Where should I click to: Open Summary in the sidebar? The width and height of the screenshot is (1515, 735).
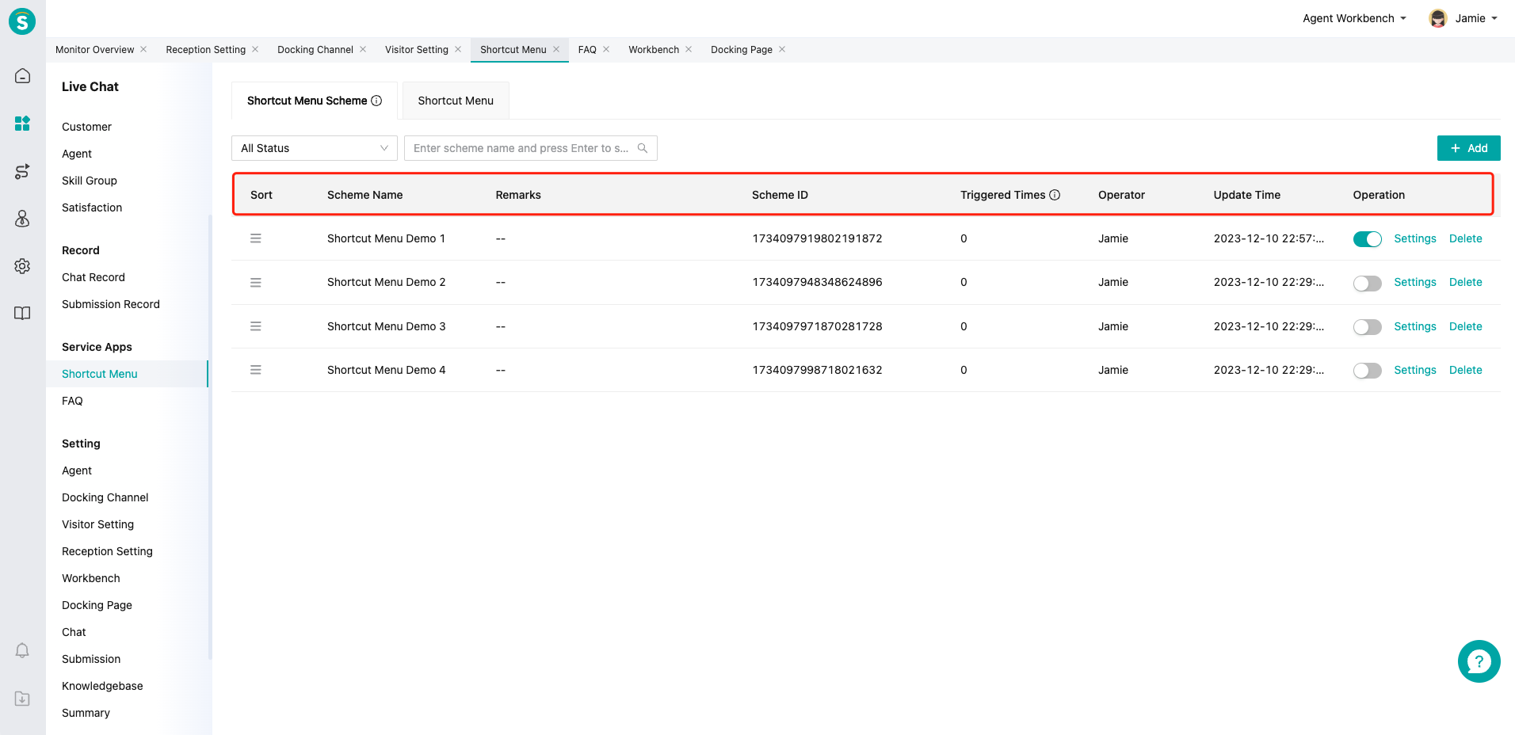[86, 713]
